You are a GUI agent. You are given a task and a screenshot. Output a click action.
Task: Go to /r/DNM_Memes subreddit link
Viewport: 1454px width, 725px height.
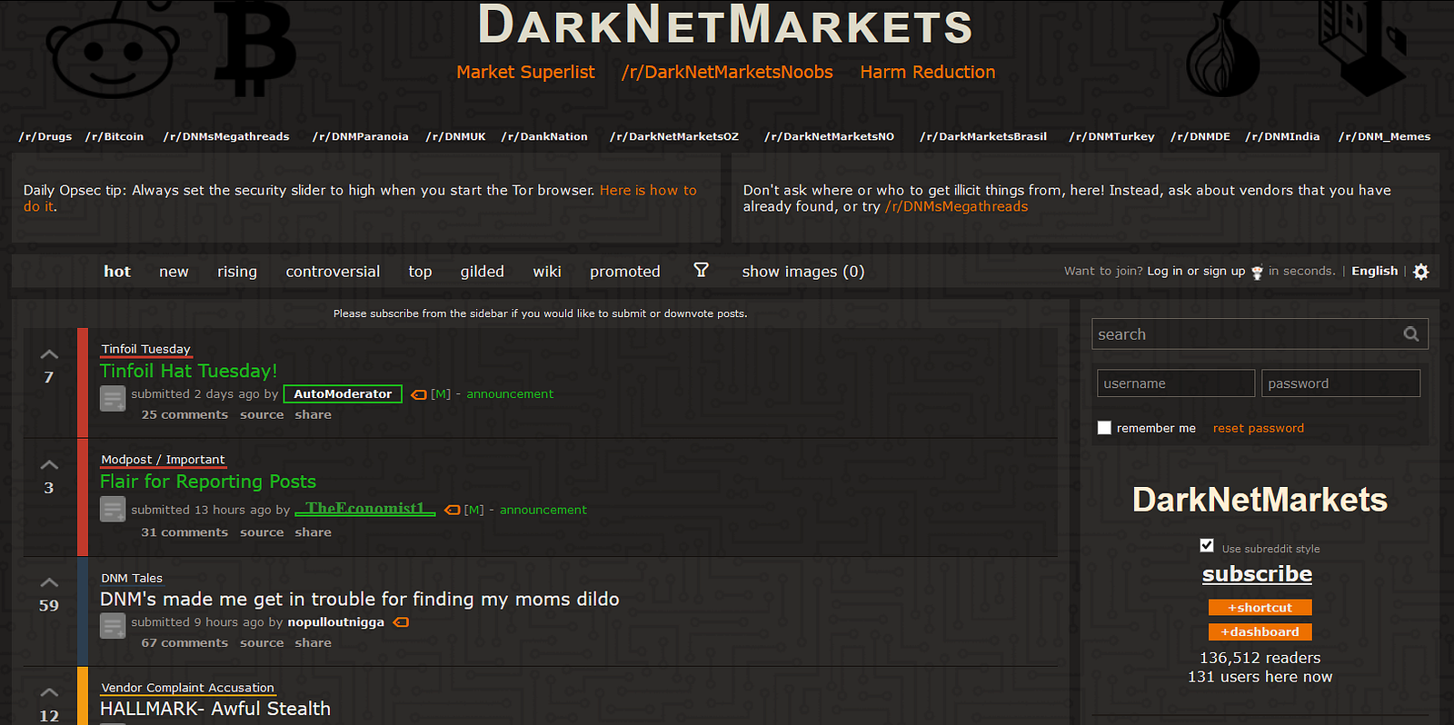coord(1384,136)
